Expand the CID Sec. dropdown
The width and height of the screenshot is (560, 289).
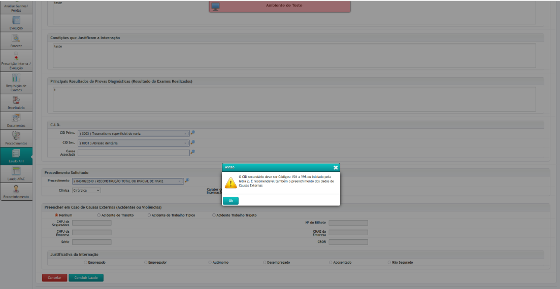click(x=186, y=143)
